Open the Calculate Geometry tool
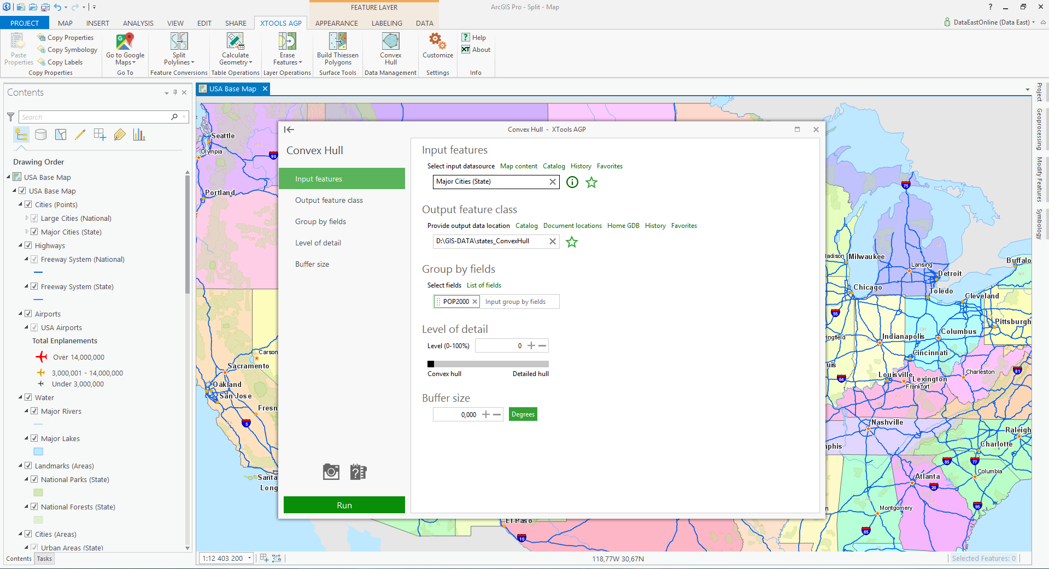1049x569 pixels. click(x=236, y=49)
